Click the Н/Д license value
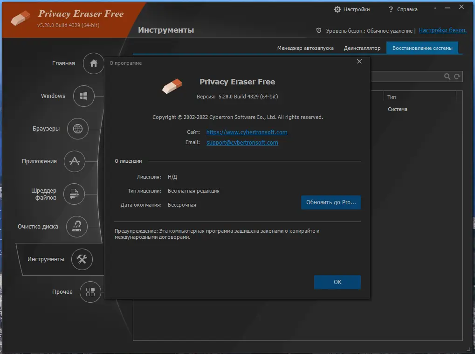This screenshot has width=475, height=354. coord(172,177)
